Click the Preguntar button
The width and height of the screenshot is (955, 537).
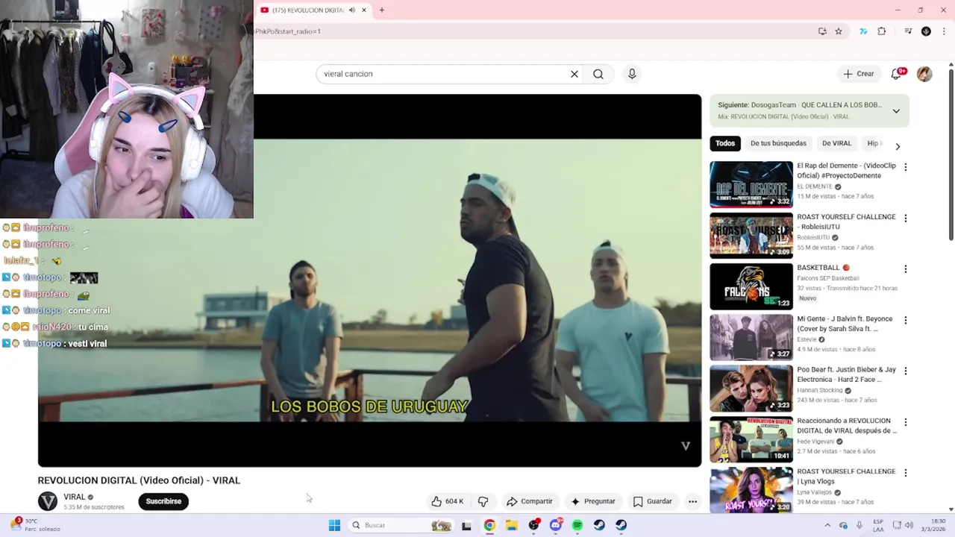tap(593, 501)
